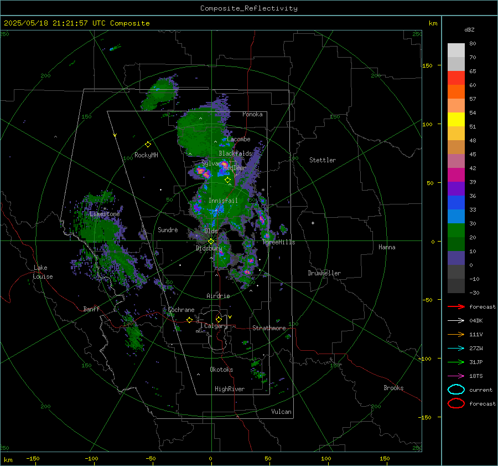Click the cyan current ellipse legend icon
The image size is (498, 466).
456,390
